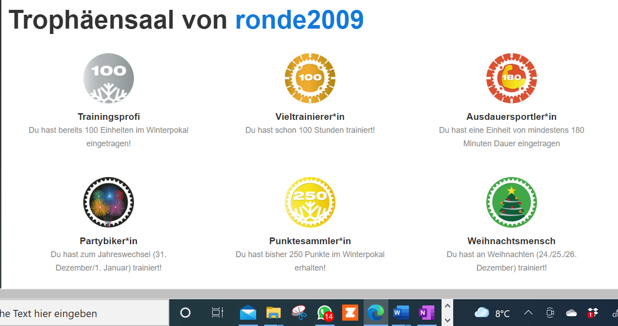
Task: Click the Weihnachtsmensch trophy title
Action: tap(511, 241)
